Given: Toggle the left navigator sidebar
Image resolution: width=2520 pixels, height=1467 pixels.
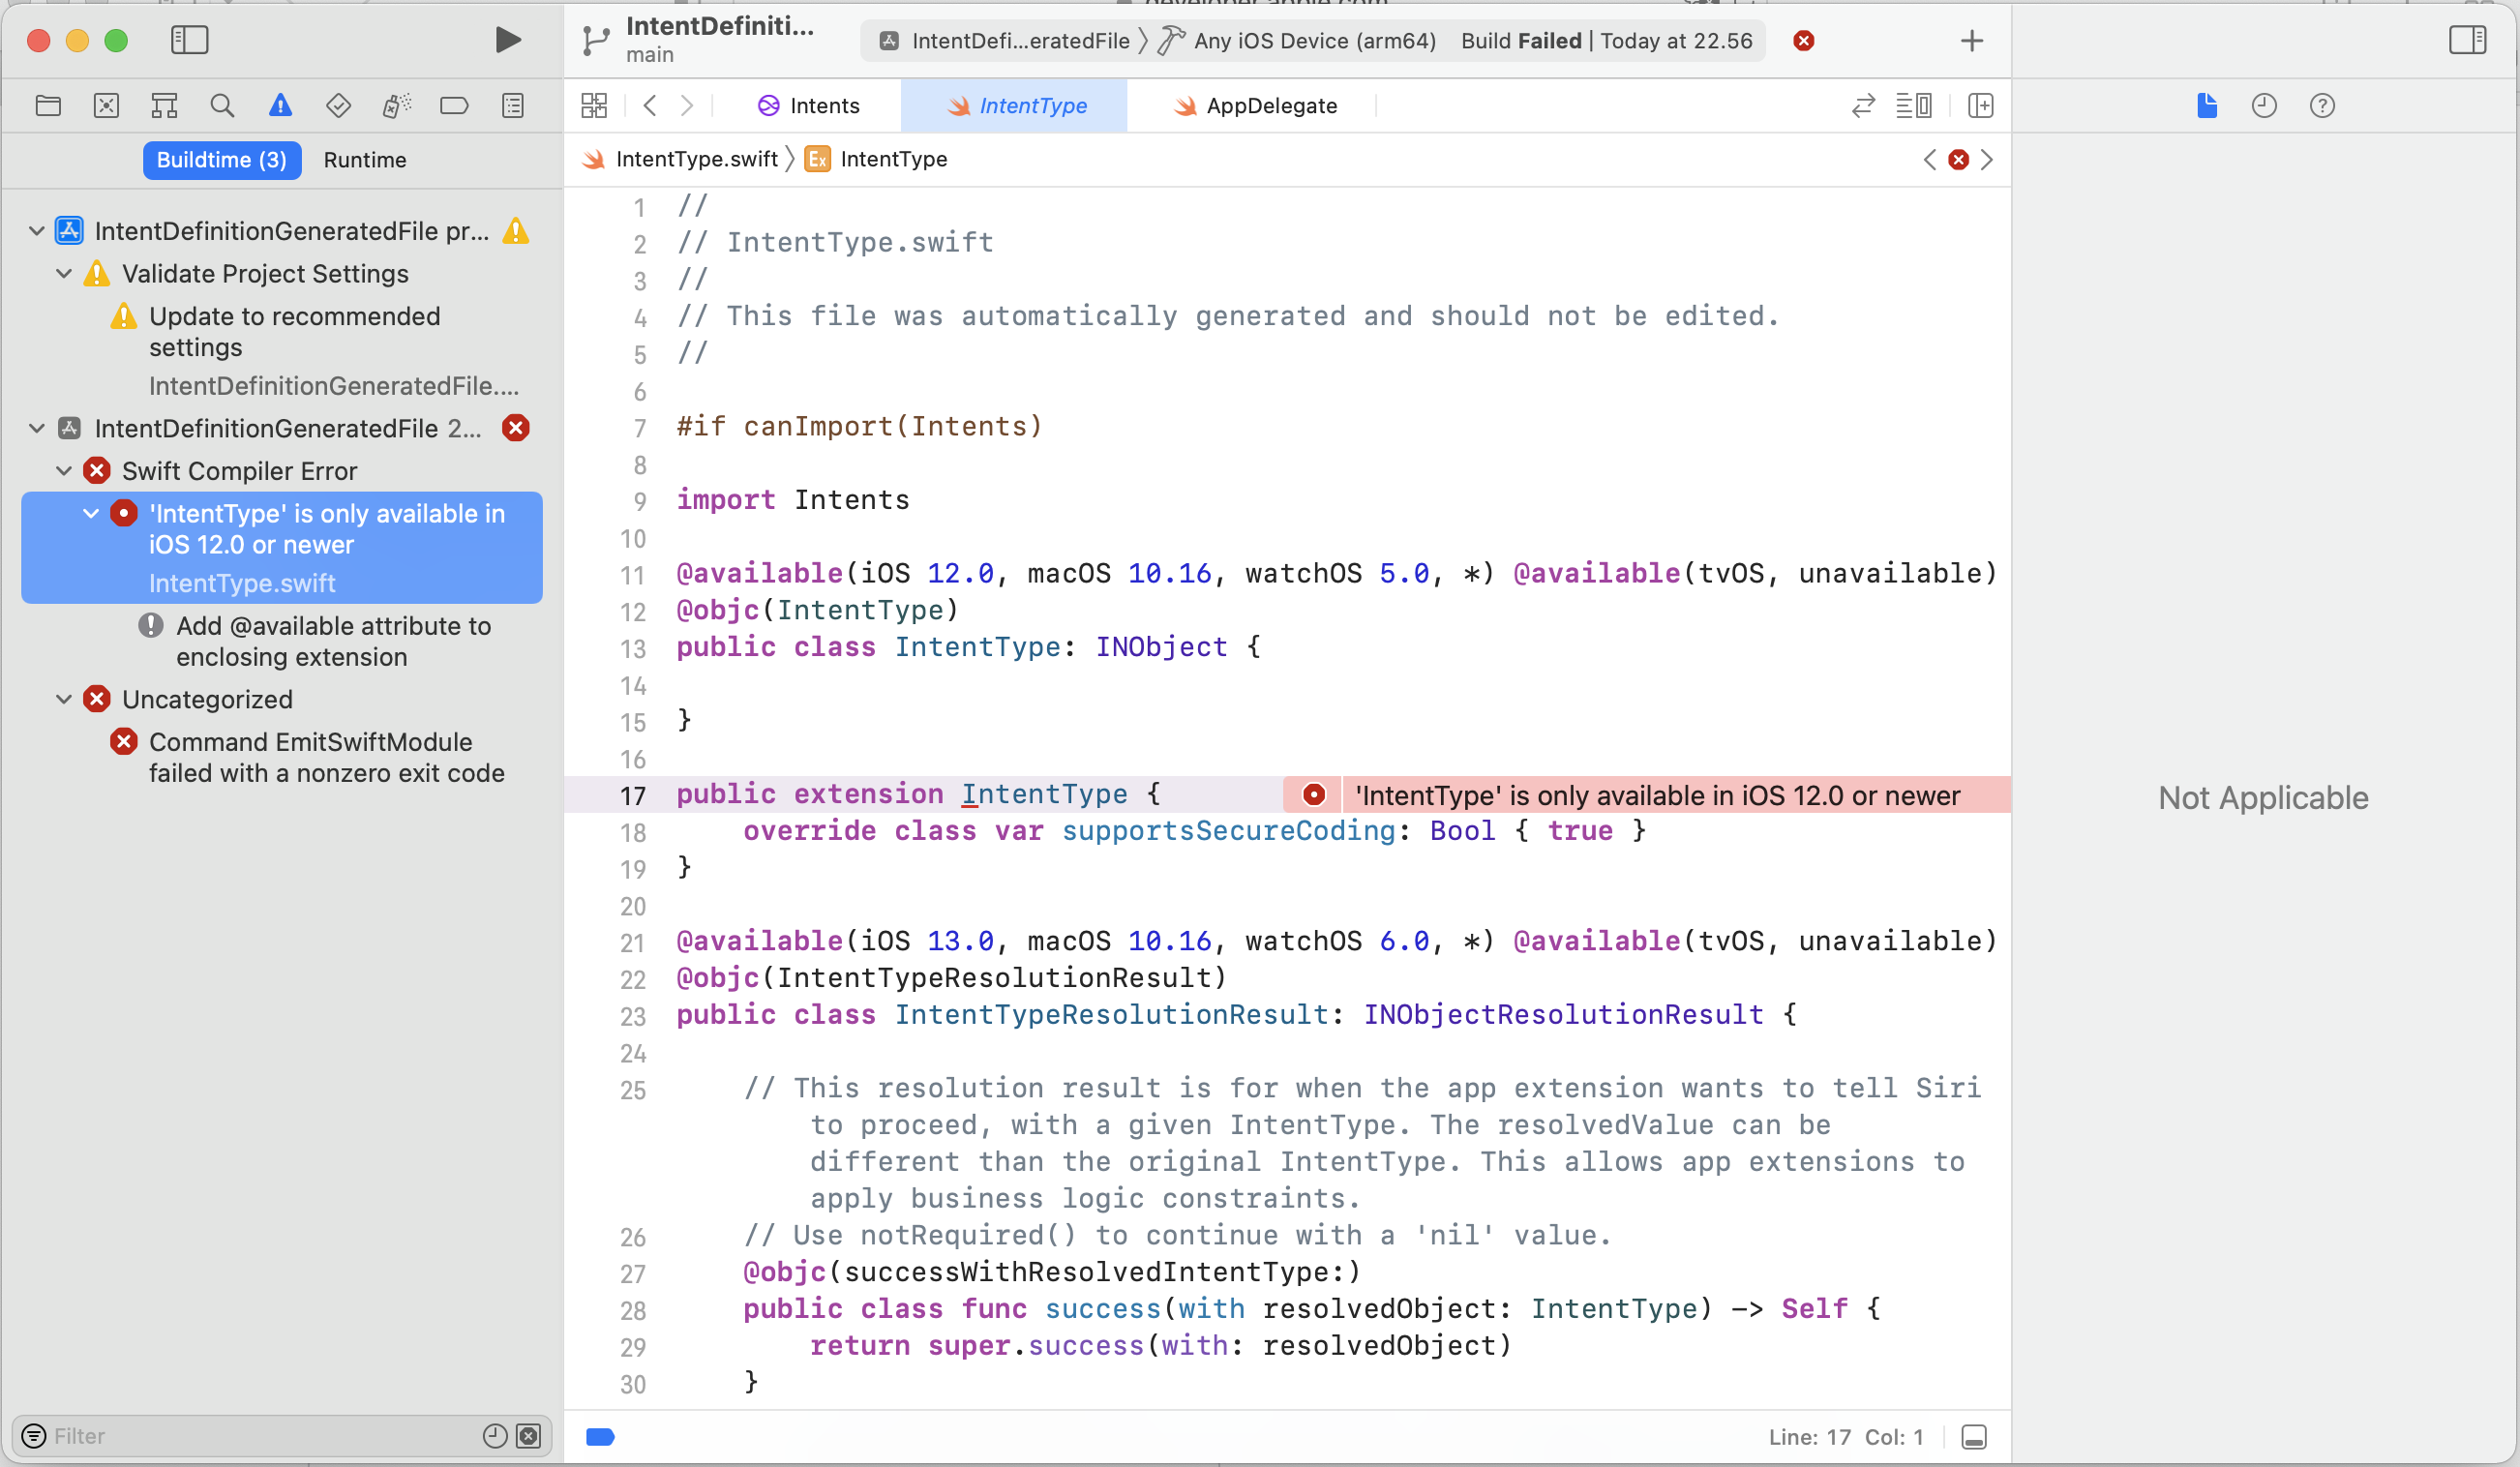Looking at the screenshot, I should point(189,40).
